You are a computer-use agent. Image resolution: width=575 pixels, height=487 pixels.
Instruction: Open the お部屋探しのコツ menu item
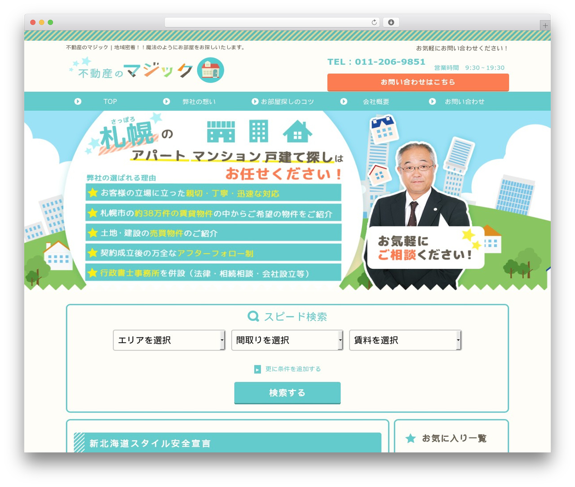287,102
